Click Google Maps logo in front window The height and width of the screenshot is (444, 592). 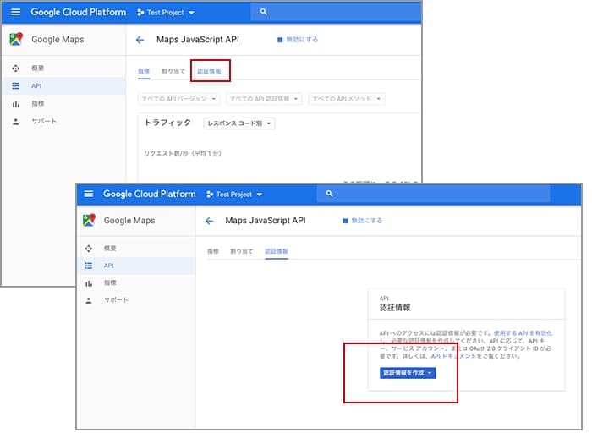[x=89, y=220]
